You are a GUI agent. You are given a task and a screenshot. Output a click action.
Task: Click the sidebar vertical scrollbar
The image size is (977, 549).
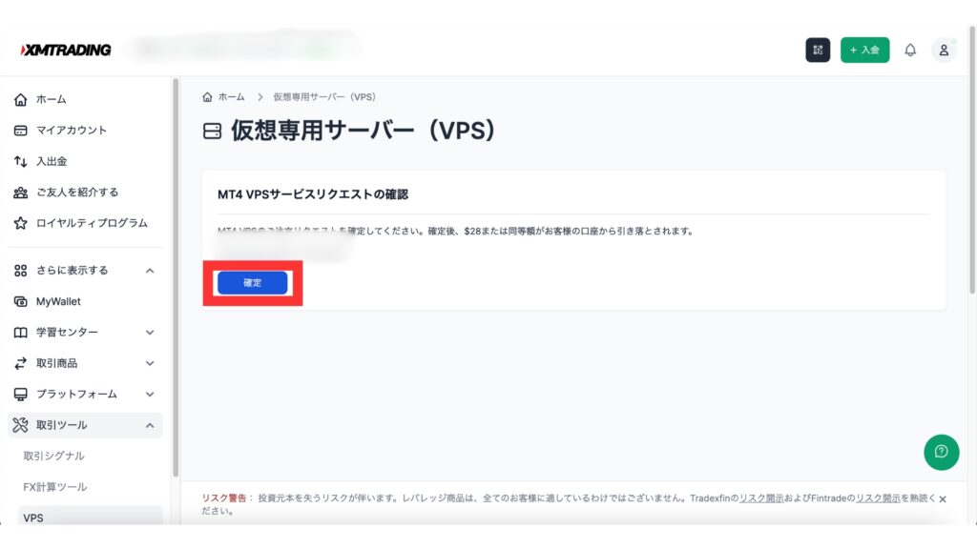click(175, 276)
